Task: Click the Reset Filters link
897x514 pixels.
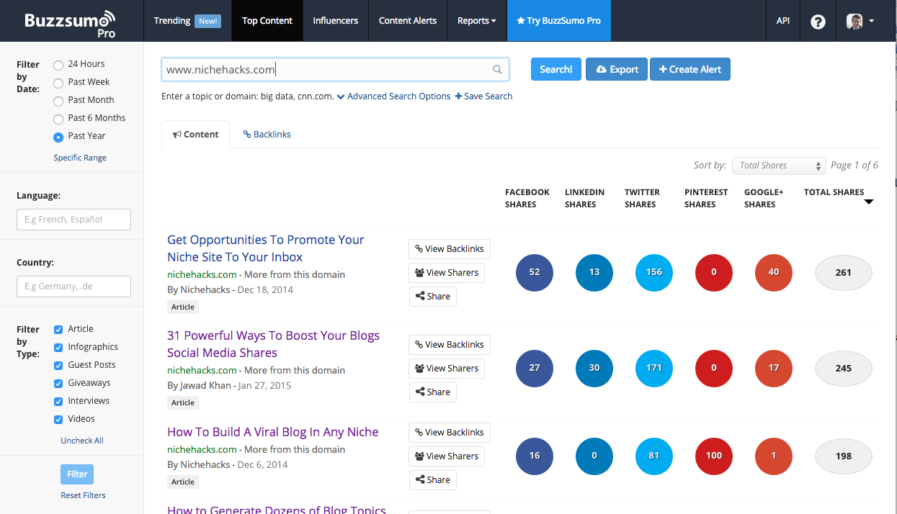Action: click(83, 495)
